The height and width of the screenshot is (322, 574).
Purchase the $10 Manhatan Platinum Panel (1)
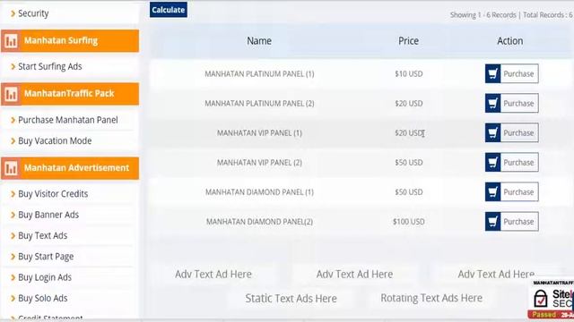(x=512, y=73)
